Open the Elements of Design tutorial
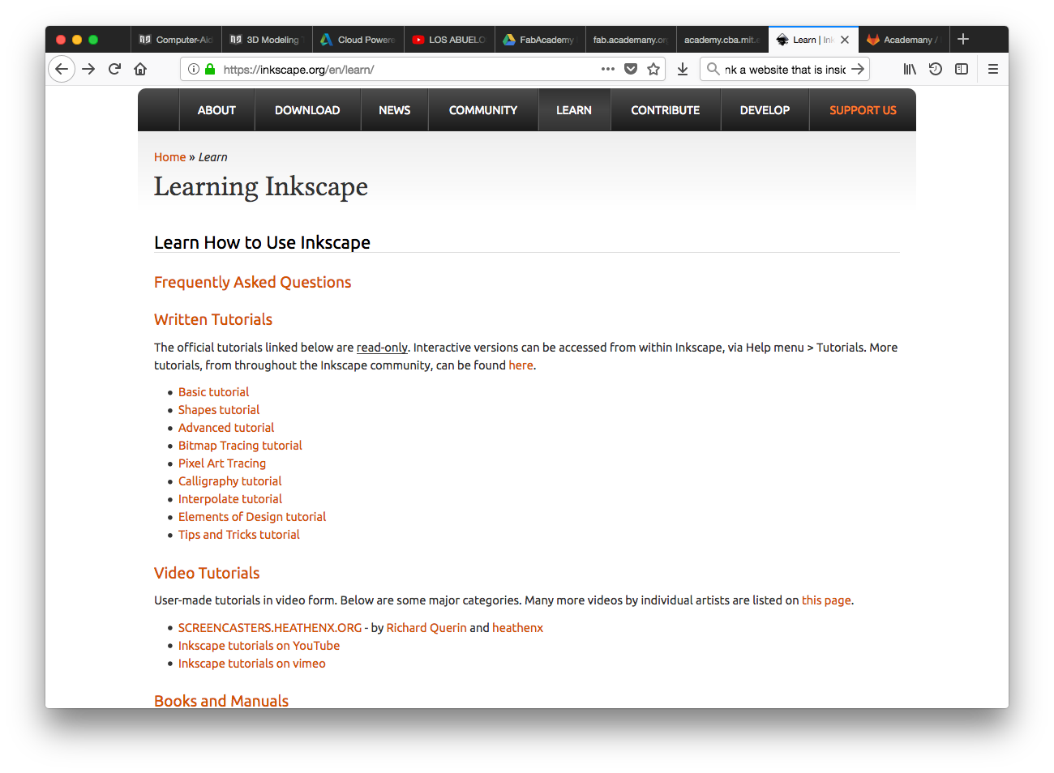This screenshot has width=1054, height=773. coord(252,517)
